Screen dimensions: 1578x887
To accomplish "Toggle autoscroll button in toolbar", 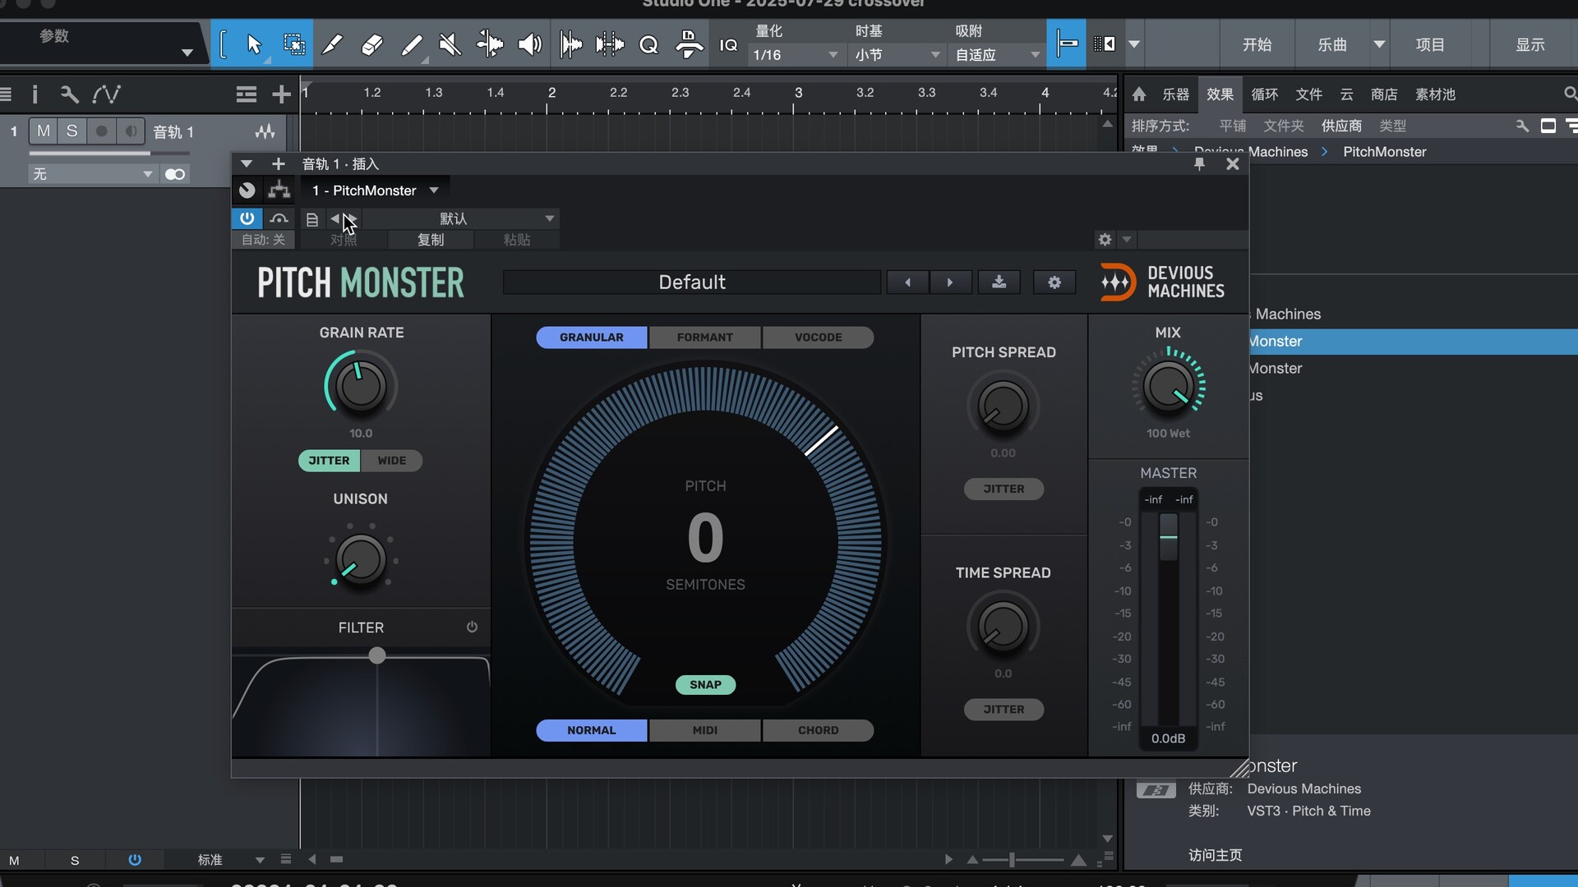I will pos(1105,44).
